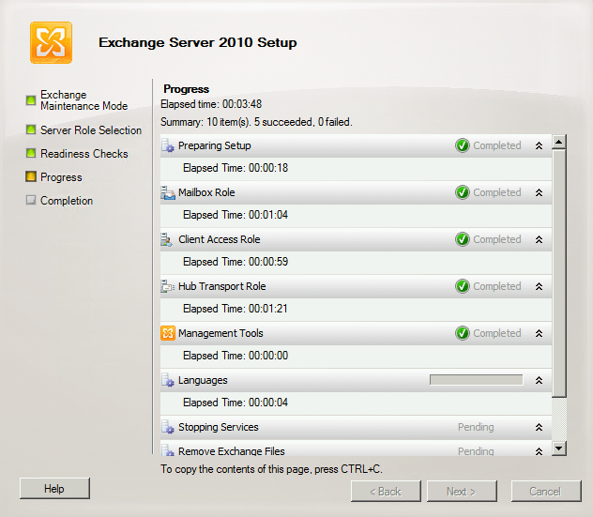This screenshot has height=517, width=593.
Task: Select the Completion step in sidebar
Action: pyautogui.click(x=67, y=201)
